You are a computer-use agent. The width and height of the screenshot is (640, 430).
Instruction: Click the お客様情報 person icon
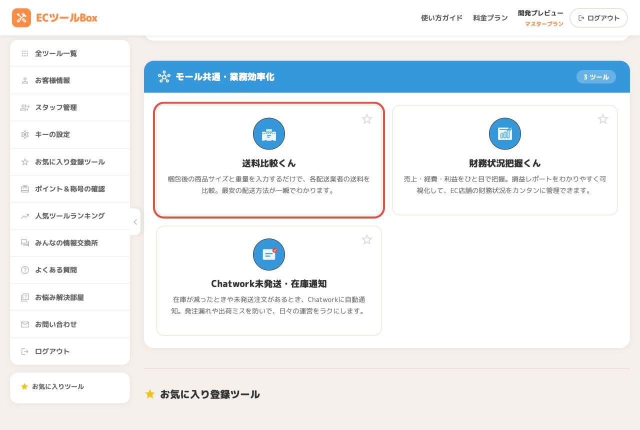tap(25, 80)
